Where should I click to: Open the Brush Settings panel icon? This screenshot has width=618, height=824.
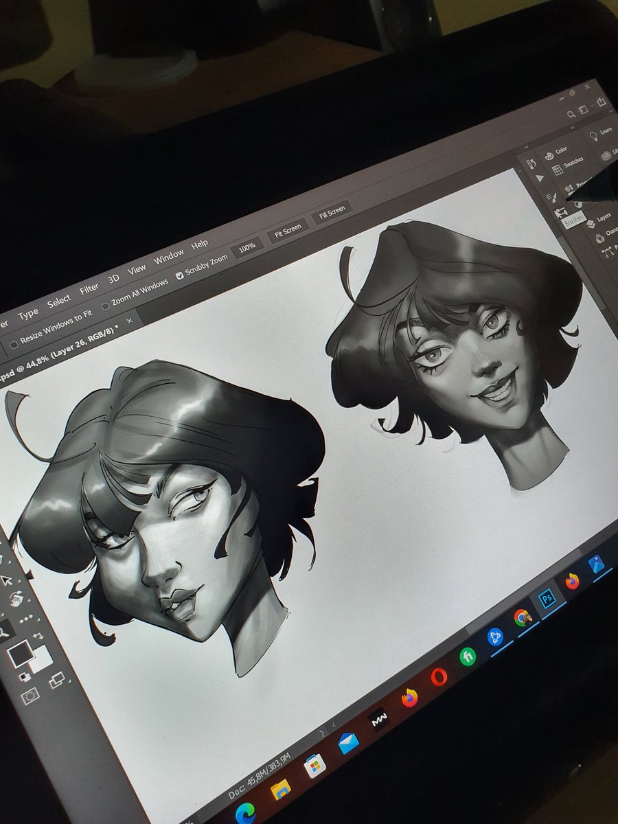pyautogui.click(x=550, y=198)
